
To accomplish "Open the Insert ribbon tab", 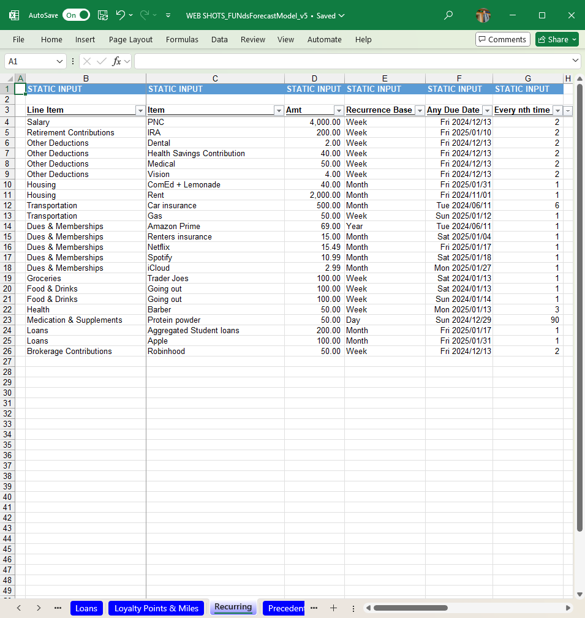I will 85,39.
